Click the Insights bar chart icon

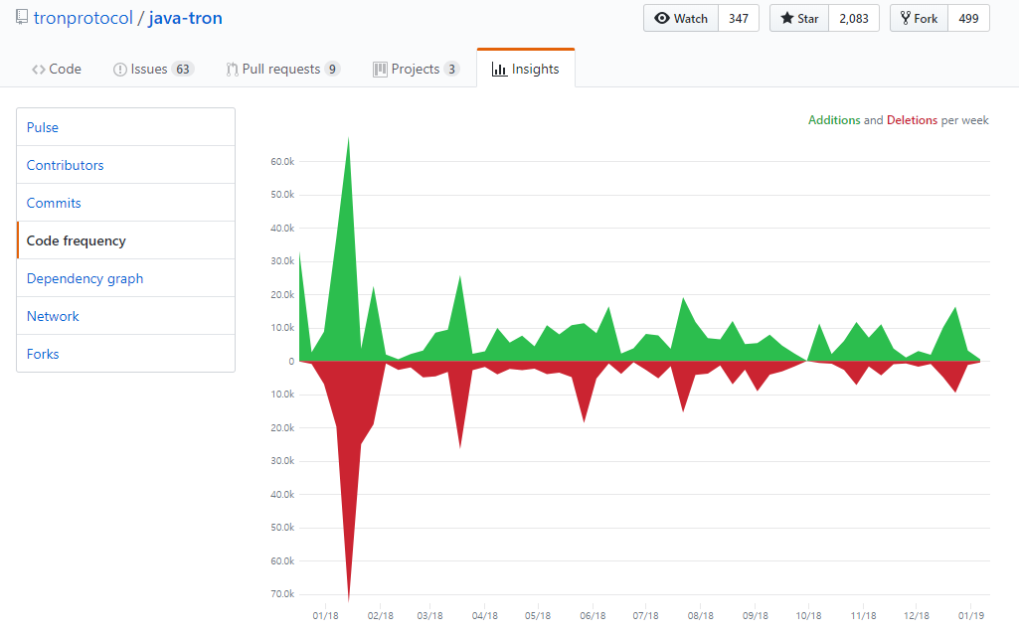tap(499, 69)
